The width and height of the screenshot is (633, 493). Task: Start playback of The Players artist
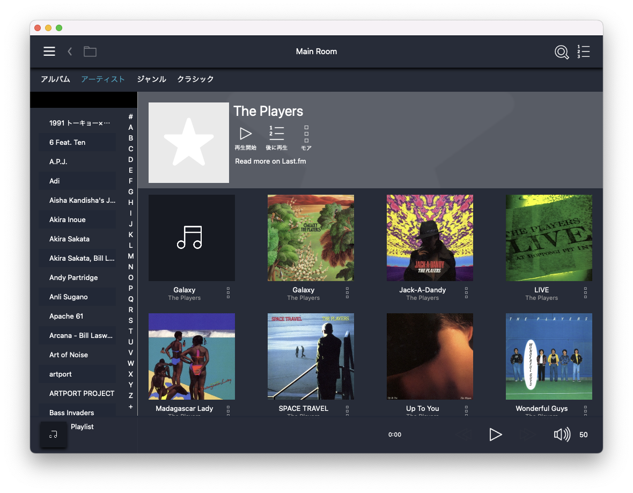click(x=246, y=138)
